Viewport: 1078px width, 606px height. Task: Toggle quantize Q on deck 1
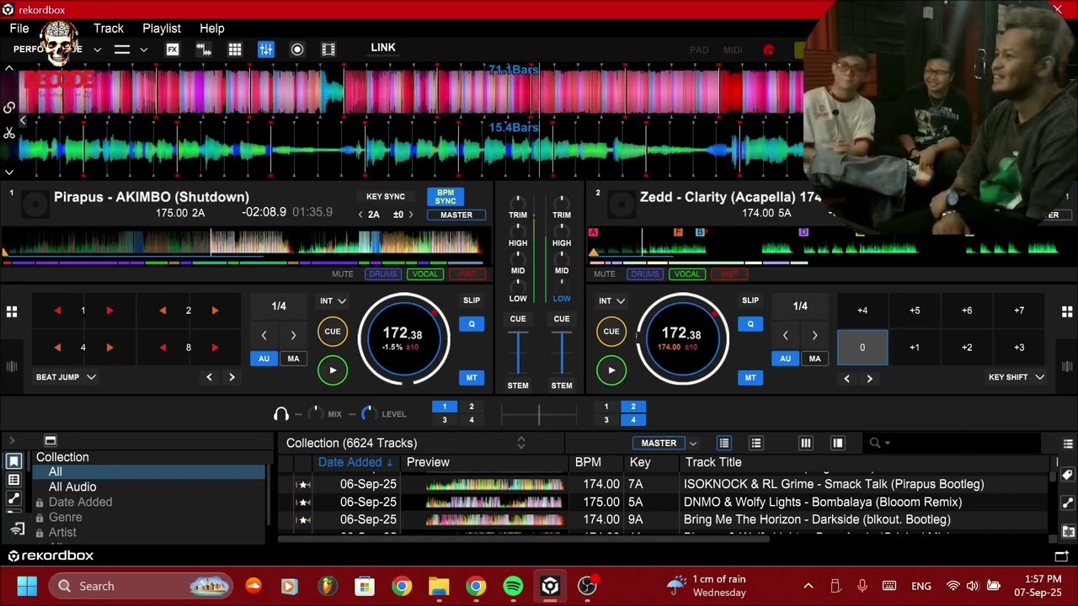472,324
